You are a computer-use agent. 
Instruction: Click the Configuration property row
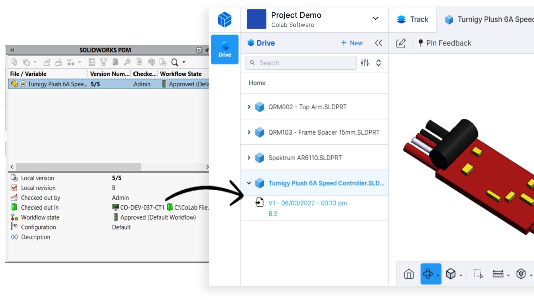108,227
